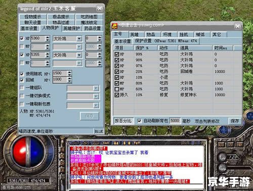Click stepper on 回城 1000 field
Image resolution: width=253 pixels, height=191 pixels.
click(69, 80)
